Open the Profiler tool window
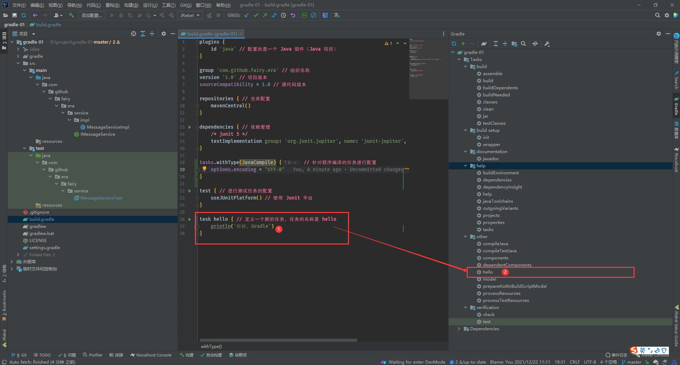680x365 pixels. point(92,355)
